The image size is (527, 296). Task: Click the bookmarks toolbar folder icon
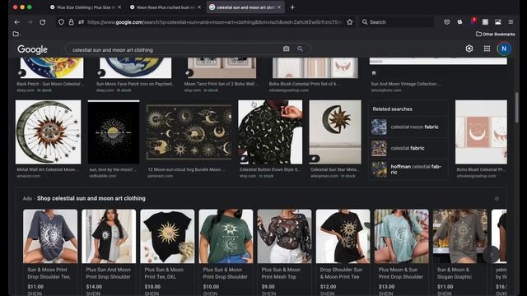[x=16, y=34]
